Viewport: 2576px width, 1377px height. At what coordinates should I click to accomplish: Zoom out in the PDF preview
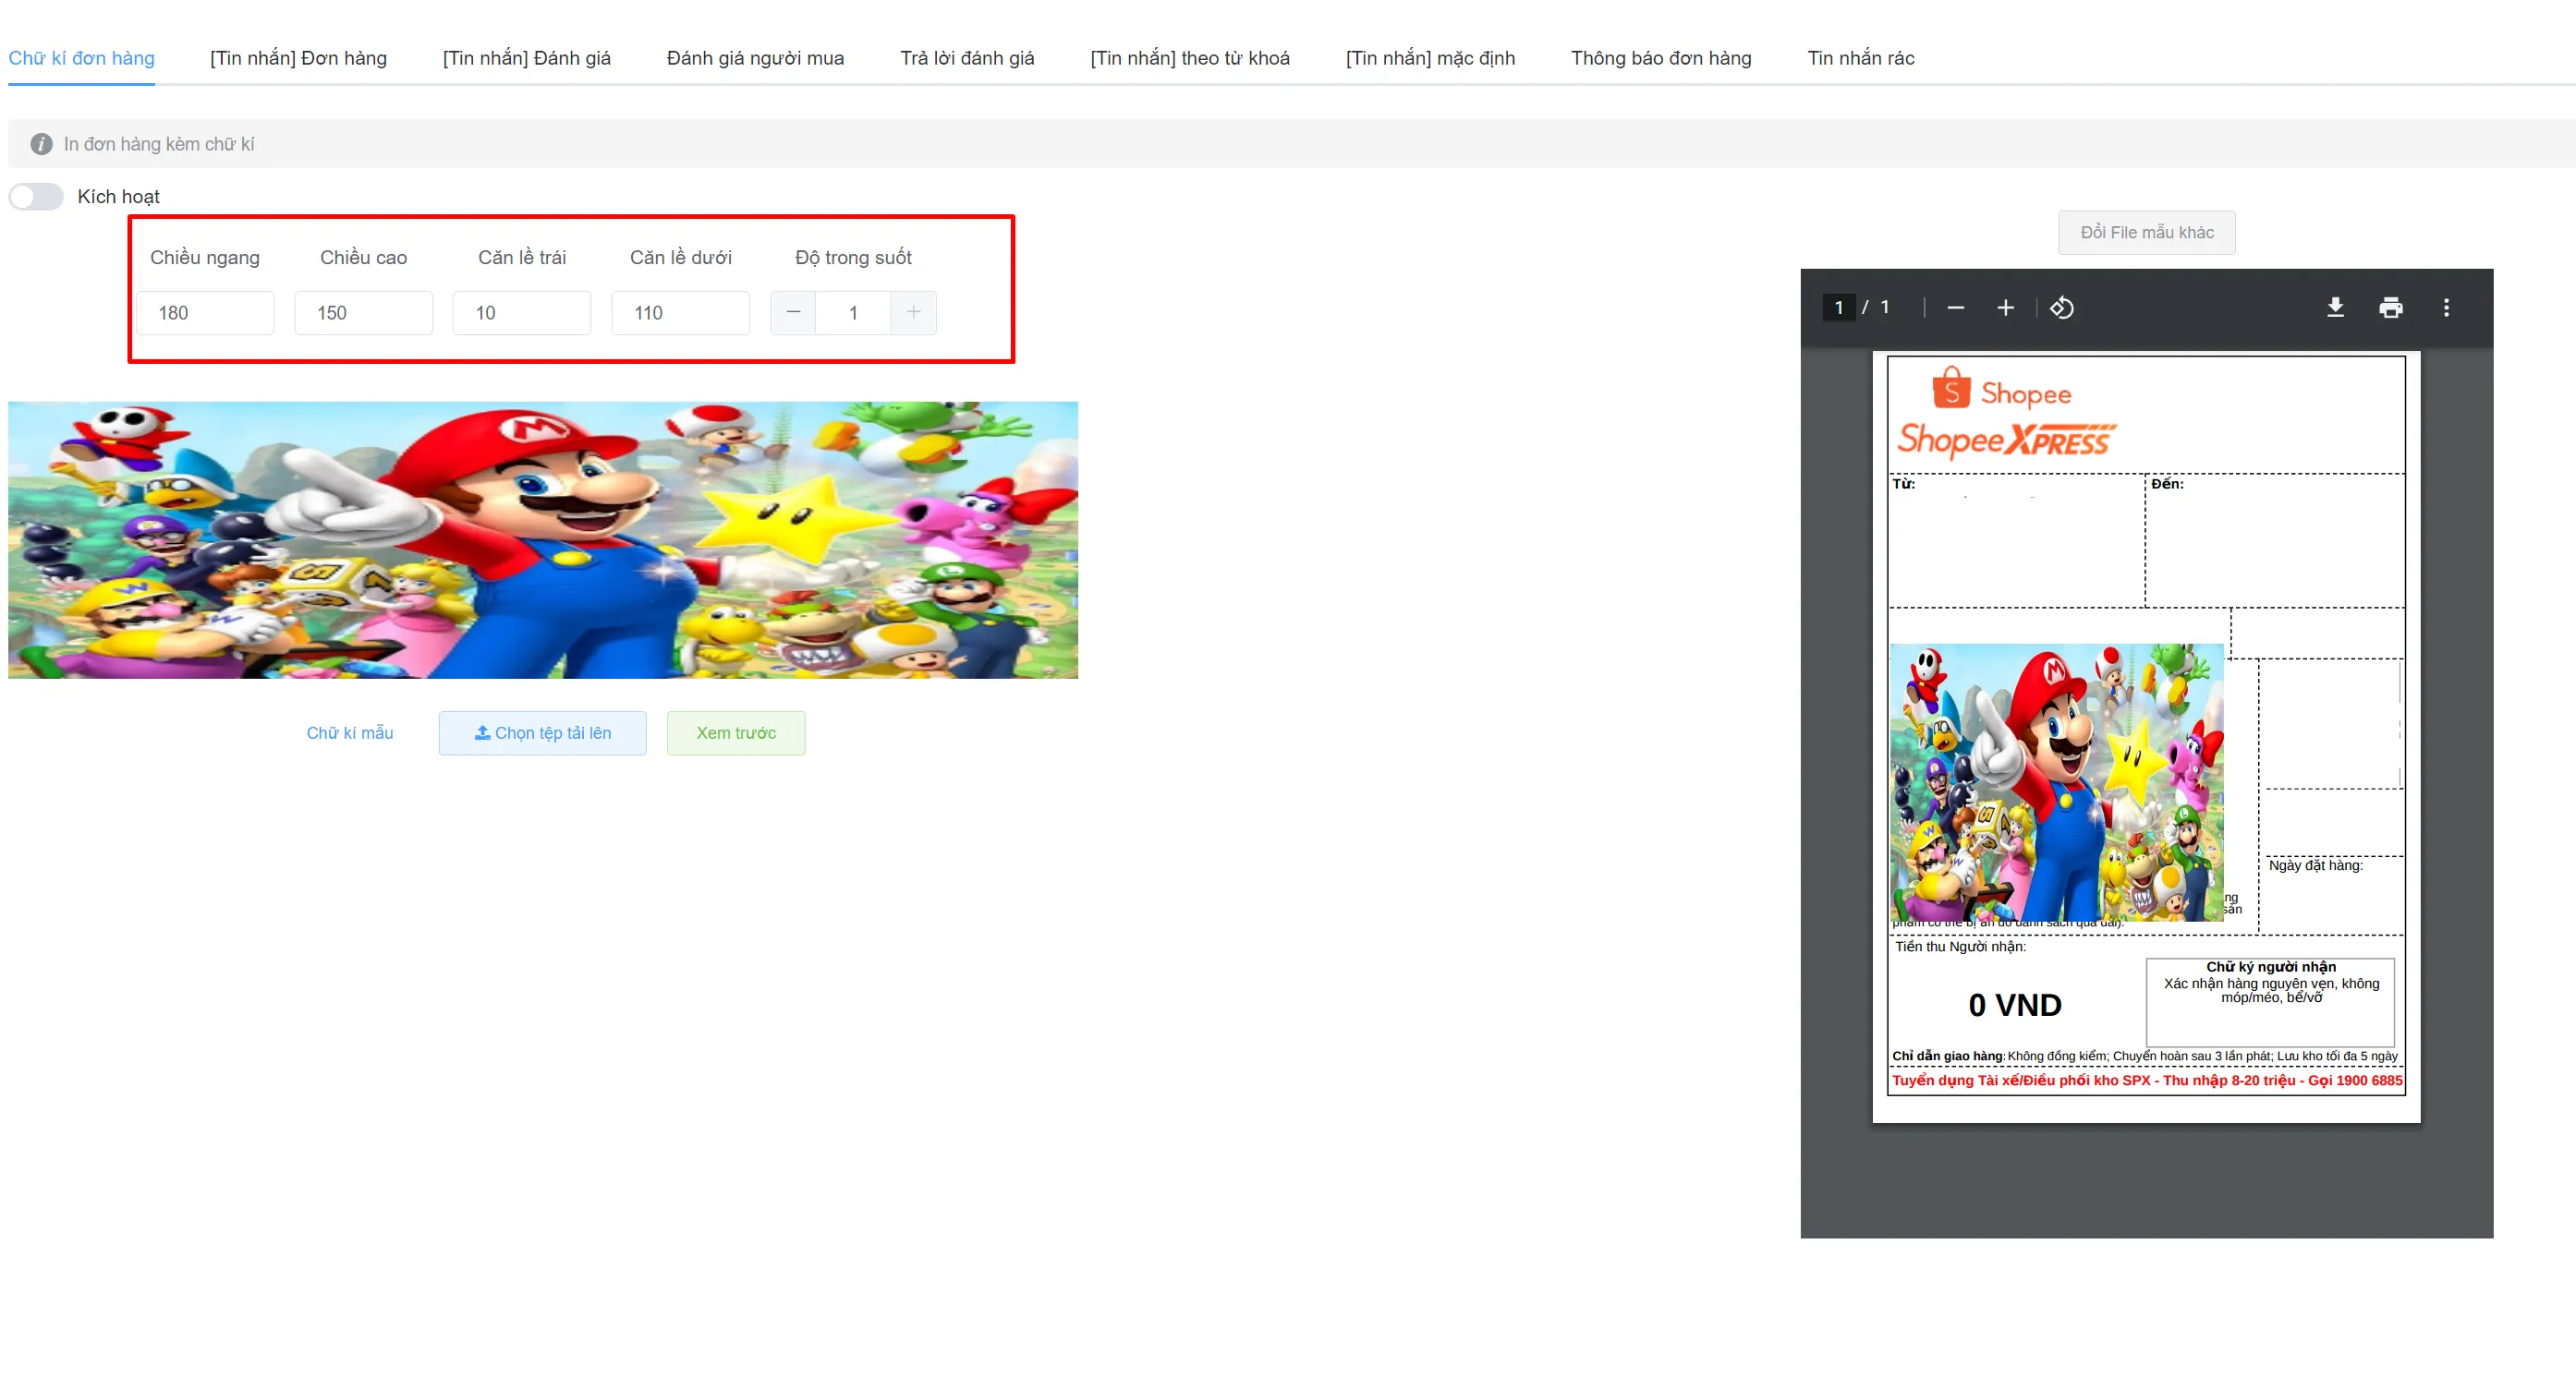pyautogui.click(x=1955, y=308)
